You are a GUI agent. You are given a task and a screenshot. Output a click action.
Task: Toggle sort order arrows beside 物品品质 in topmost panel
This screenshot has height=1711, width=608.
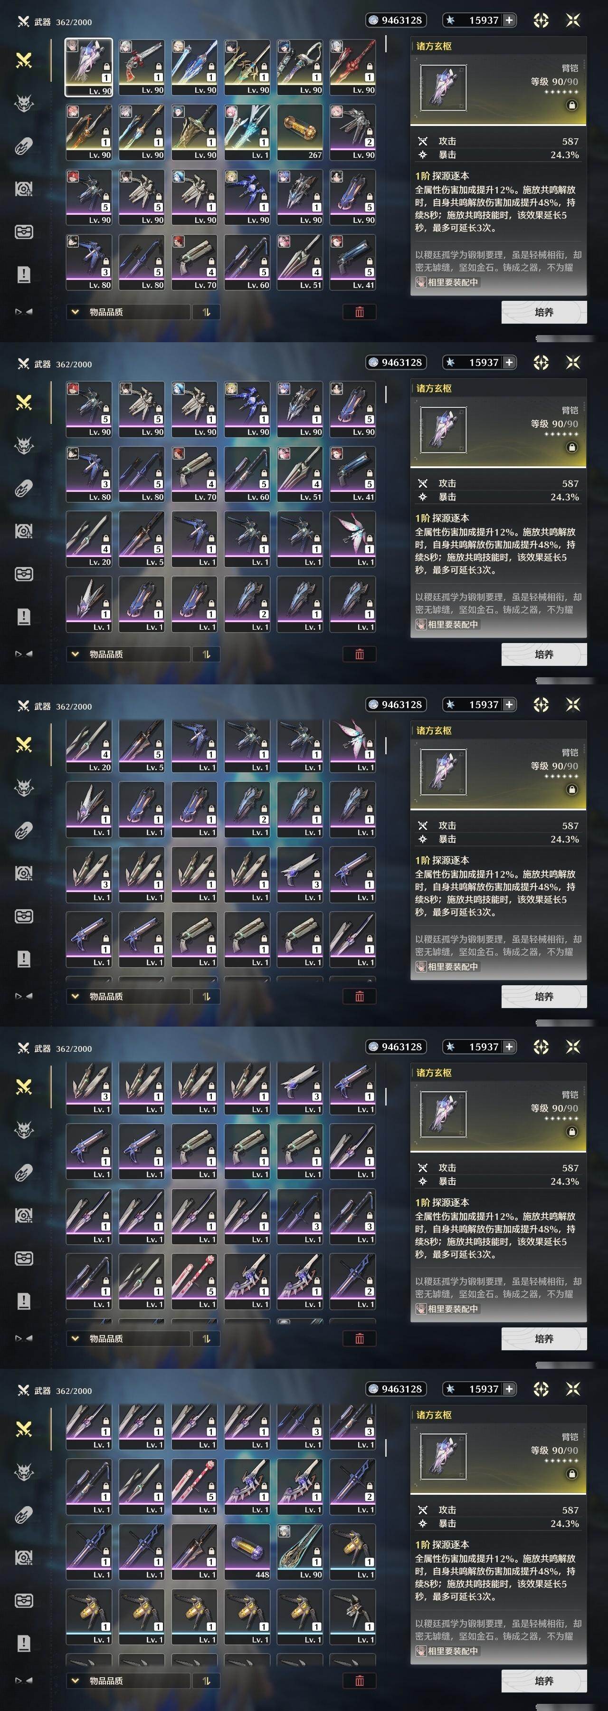pyautogui.click(x=207, y=312)
